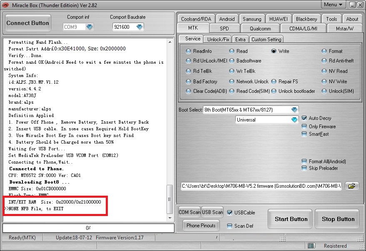Open the Custom Setting sub-tab
The image size is (366, 251).
pos(266,40)
